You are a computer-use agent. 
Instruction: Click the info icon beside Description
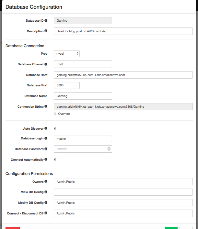(46, 31)
